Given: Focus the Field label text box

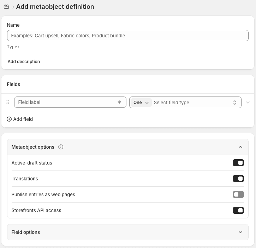Looking at the screenshot, I should click(x=65, y=103).
